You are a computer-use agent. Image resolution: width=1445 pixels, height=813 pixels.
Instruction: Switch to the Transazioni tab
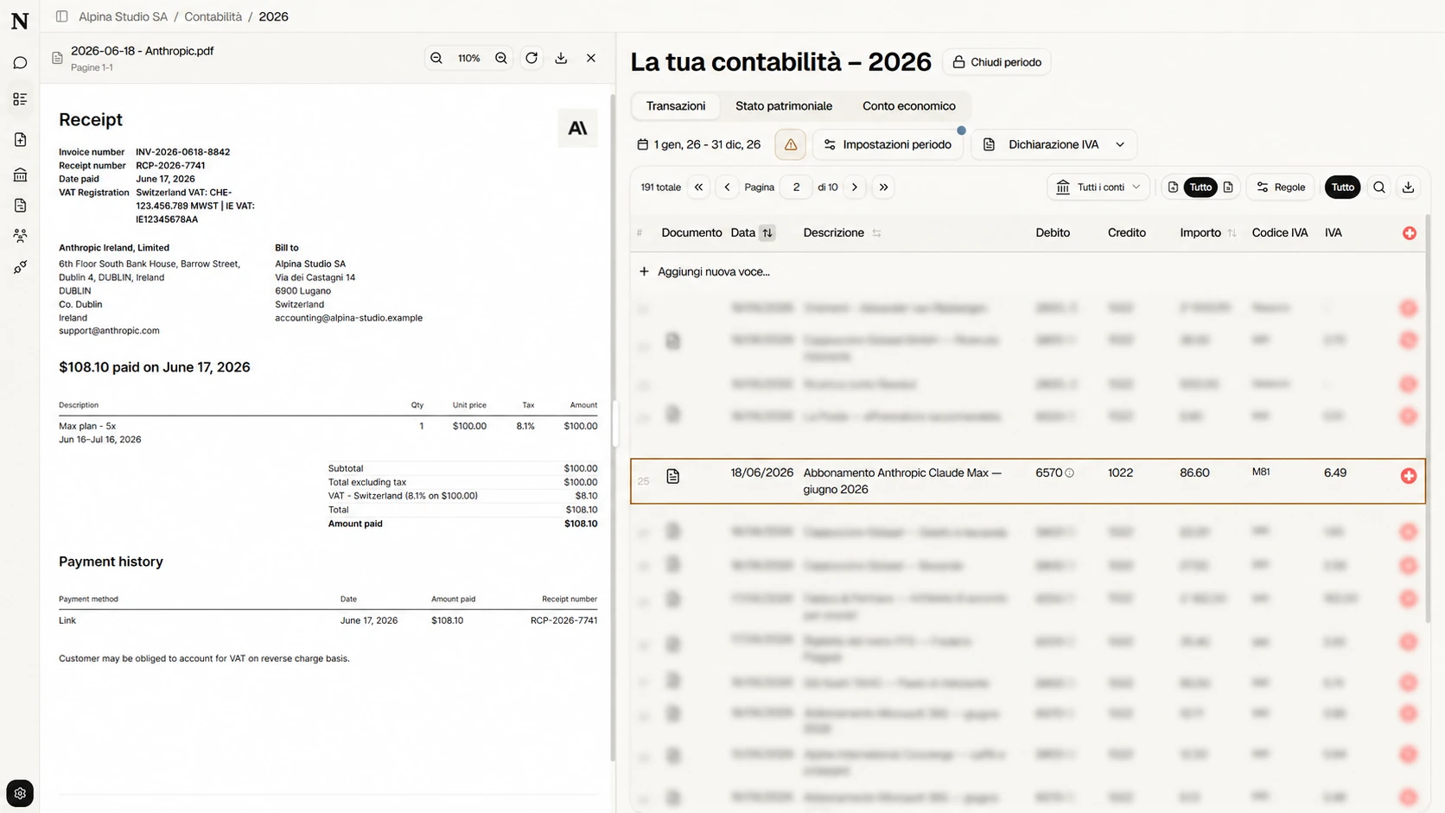[x=676, y=106]
